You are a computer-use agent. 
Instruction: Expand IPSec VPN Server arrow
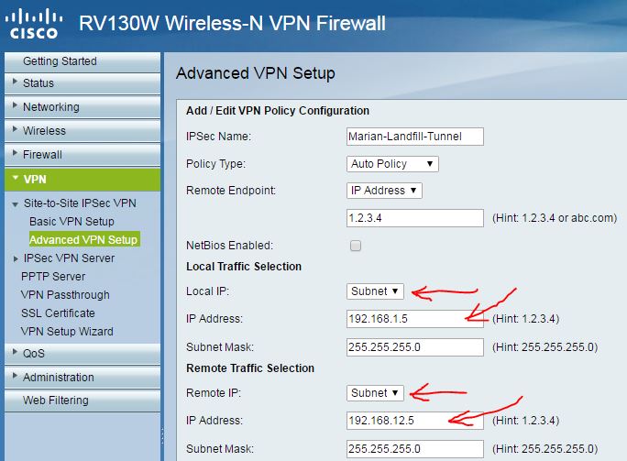16,259
